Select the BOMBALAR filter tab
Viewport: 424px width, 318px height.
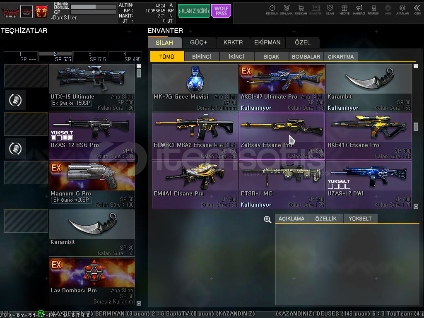306,56
